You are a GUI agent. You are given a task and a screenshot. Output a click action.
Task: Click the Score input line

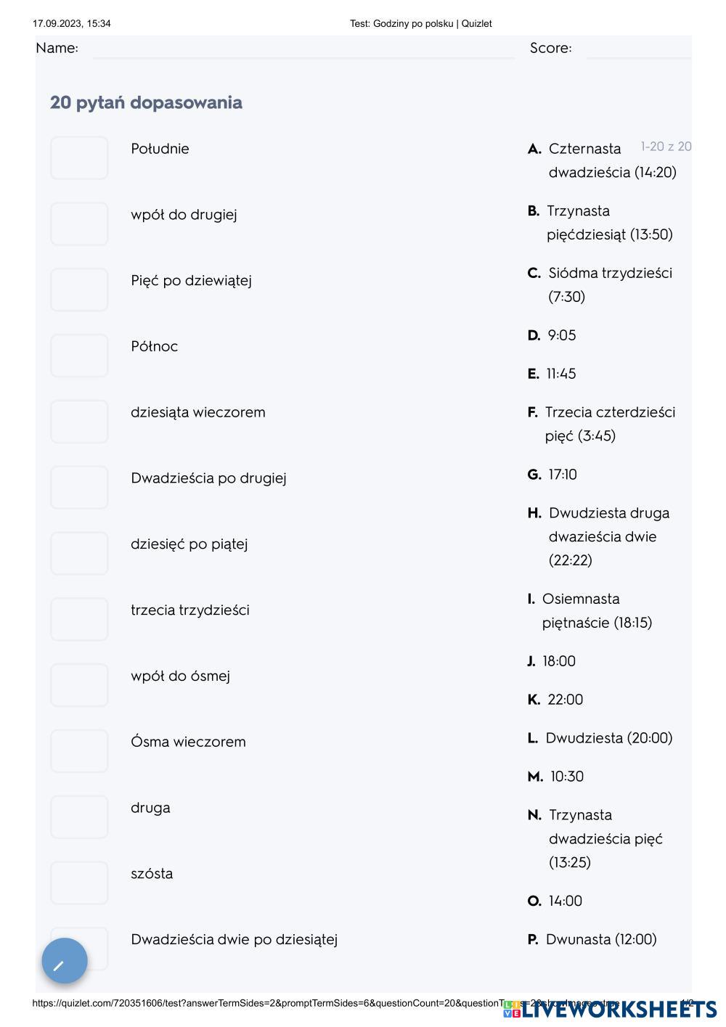637,49
